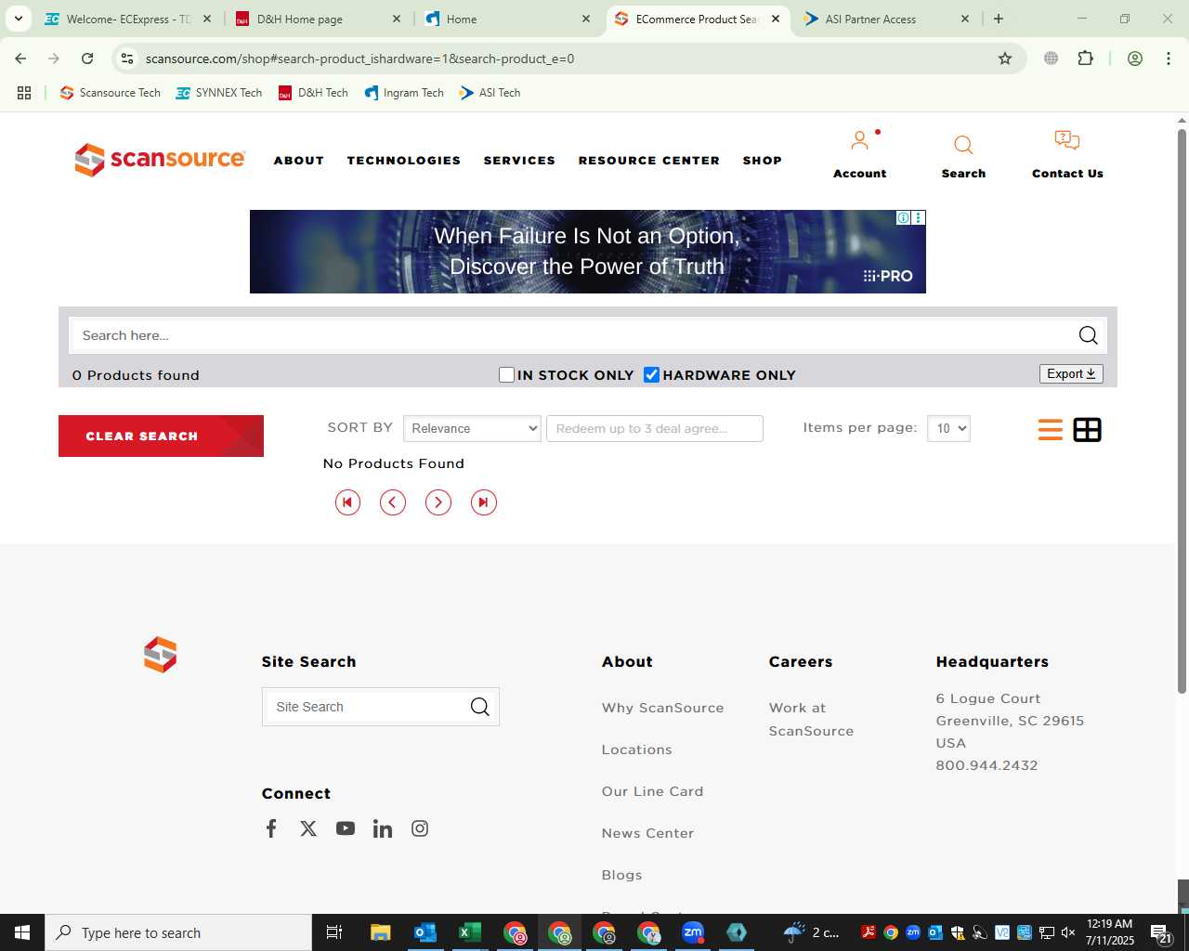
Task: Go to previous results page
Action: click(x=393, y=502)
